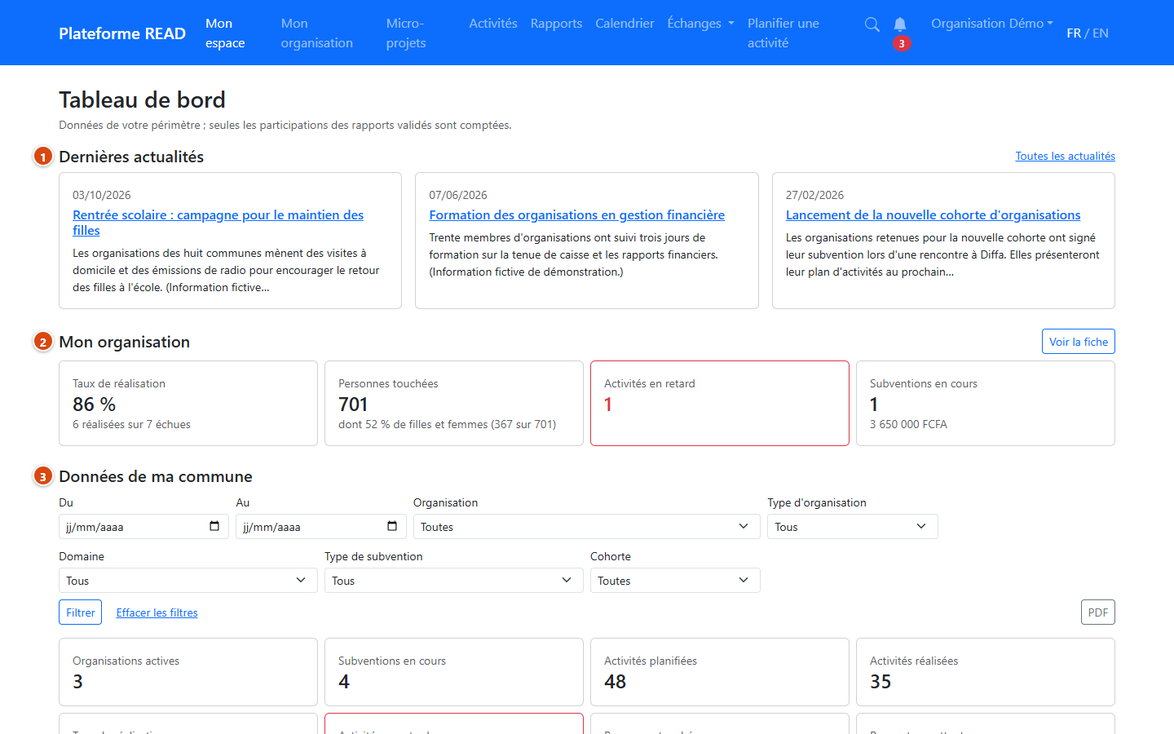Viewport: 1174px width, 734px height.
Task: Click the Plateforme READ brand link
Action: pyautogui.click(x=122, y=33)
